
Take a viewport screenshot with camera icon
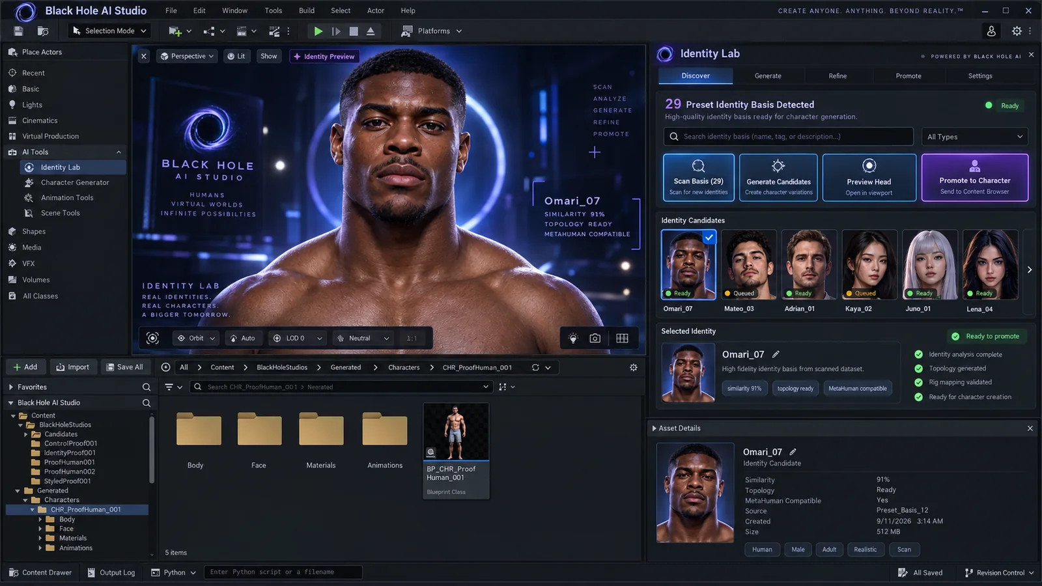(x=595, y=338)
